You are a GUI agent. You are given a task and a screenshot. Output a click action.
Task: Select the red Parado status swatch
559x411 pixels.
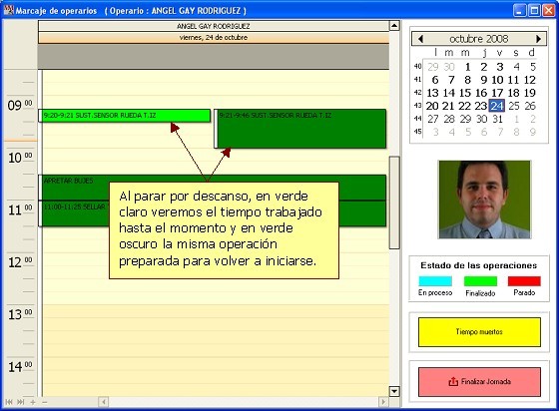(x=524, y=281)
